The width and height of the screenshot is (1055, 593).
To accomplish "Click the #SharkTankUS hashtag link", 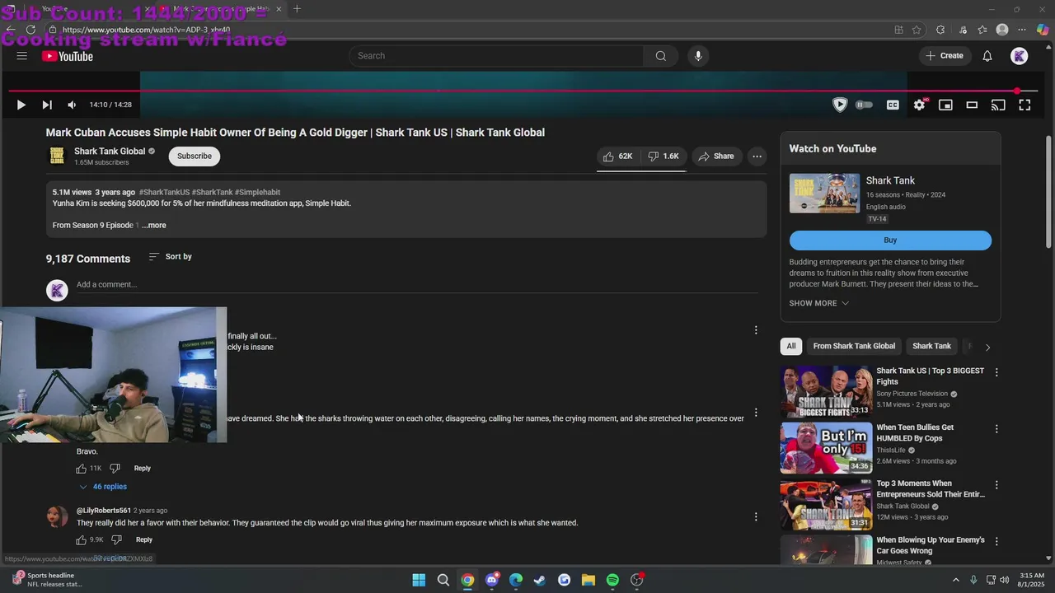I will (x=164, y=193).
